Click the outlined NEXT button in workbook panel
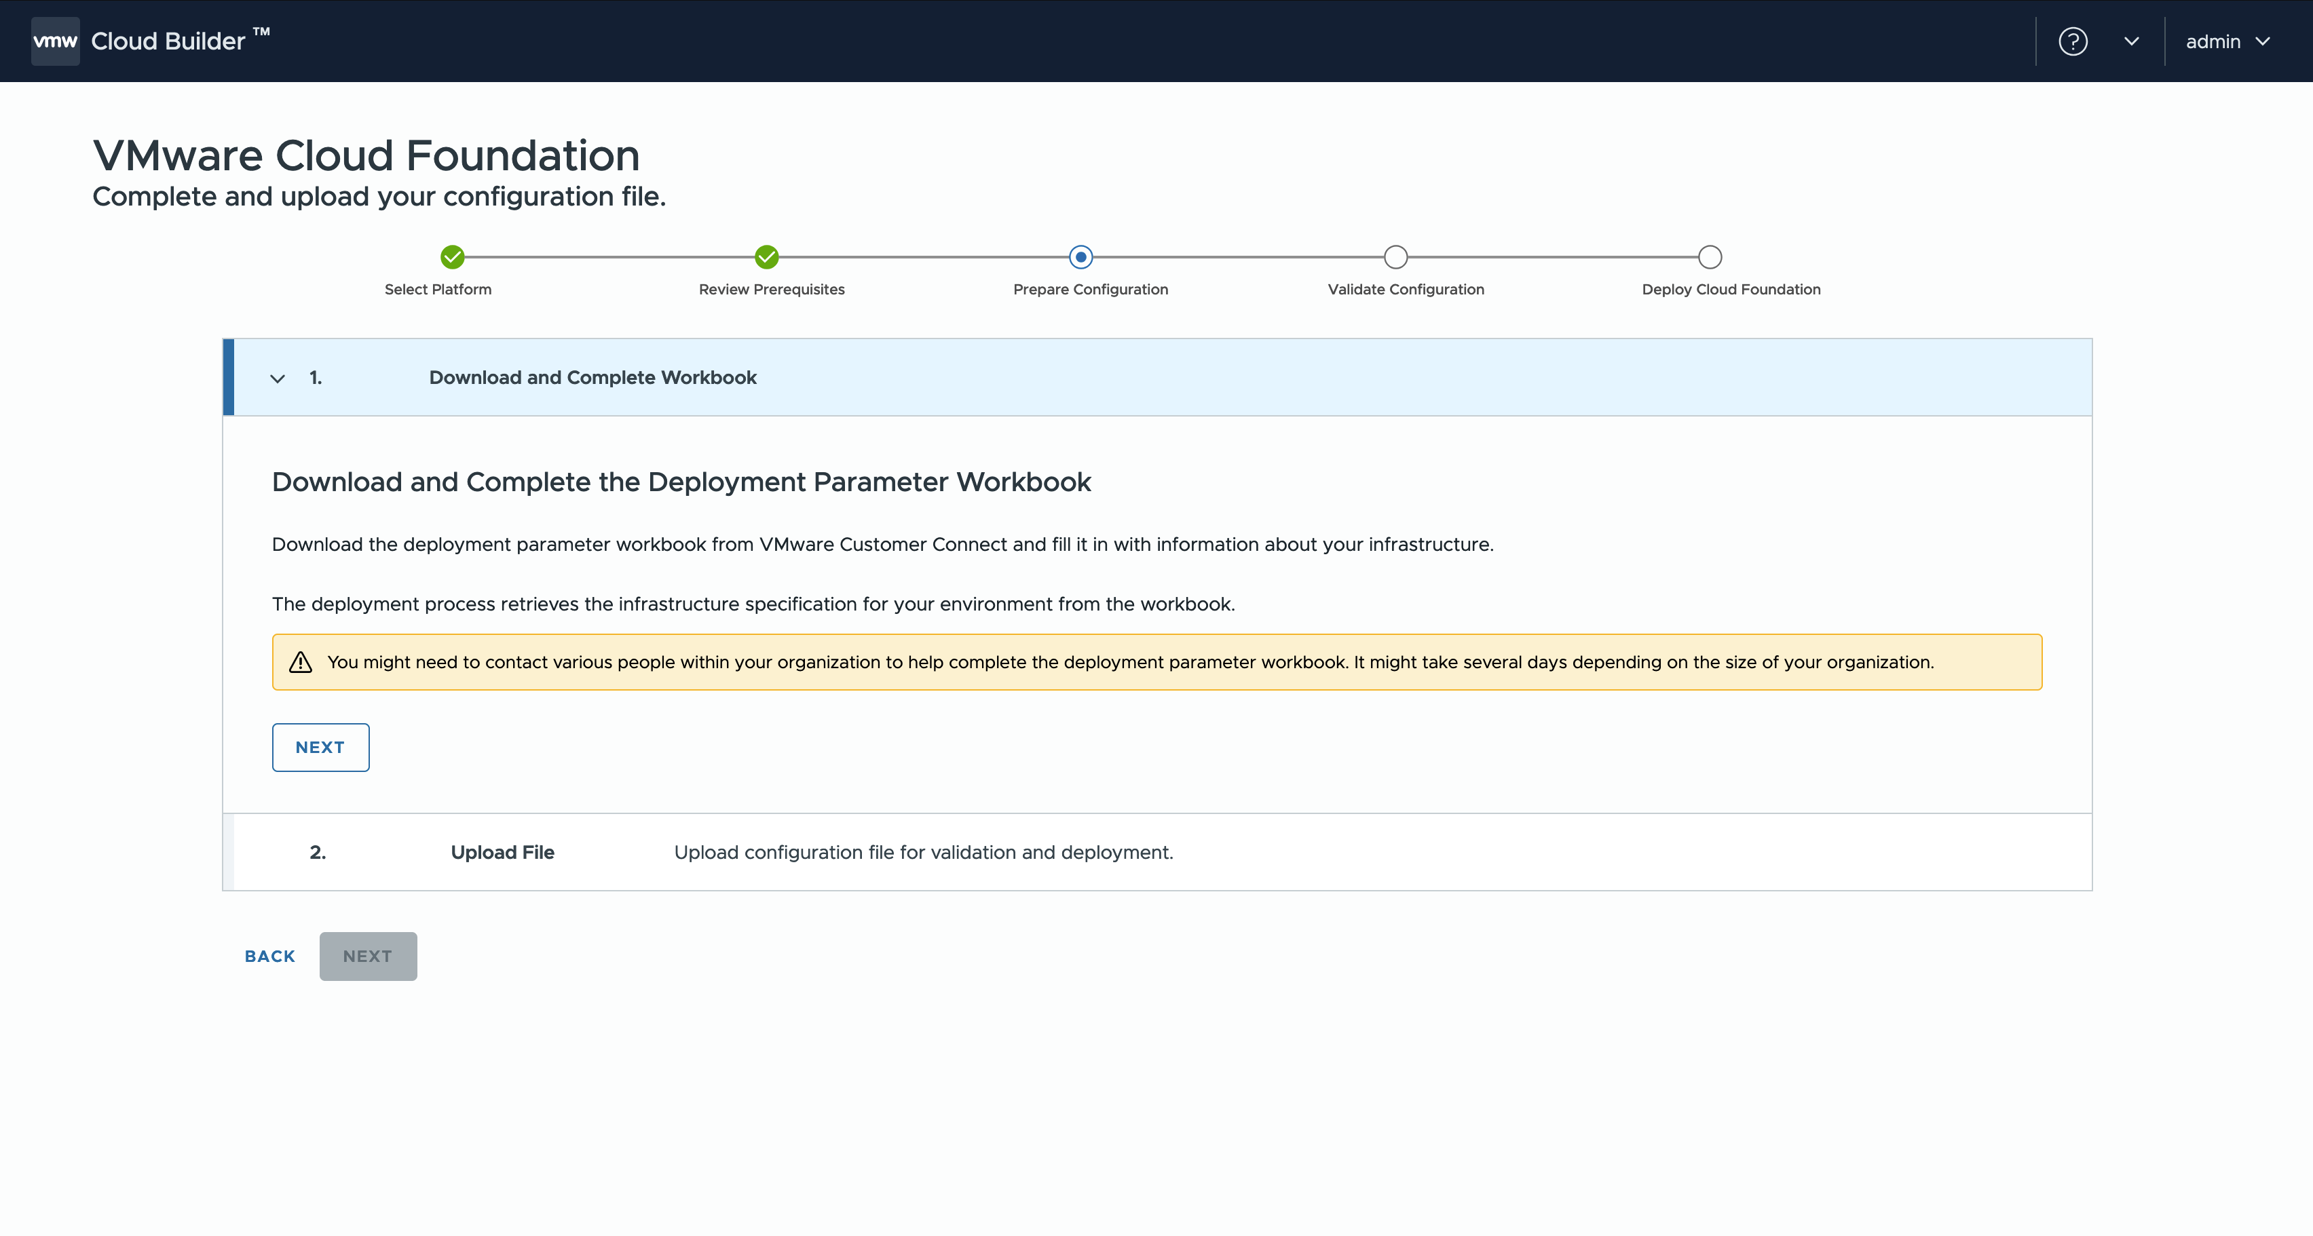 320,747
